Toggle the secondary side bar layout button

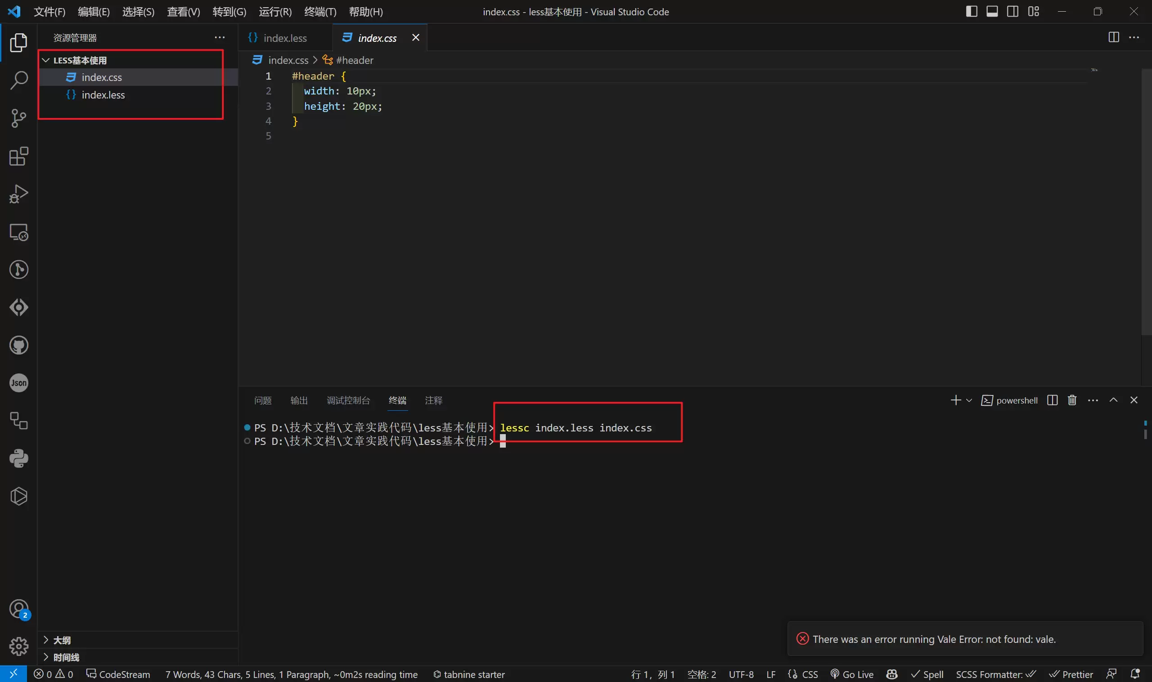1012,12
